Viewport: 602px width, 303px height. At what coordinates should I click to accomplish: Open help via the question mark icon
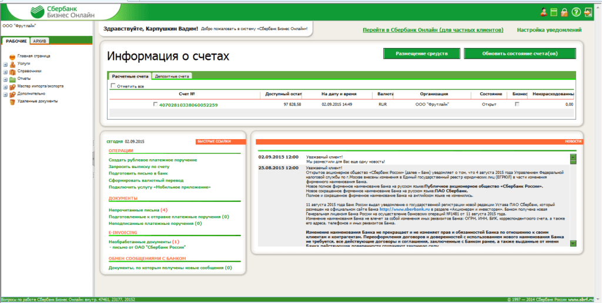pos(576,12)
